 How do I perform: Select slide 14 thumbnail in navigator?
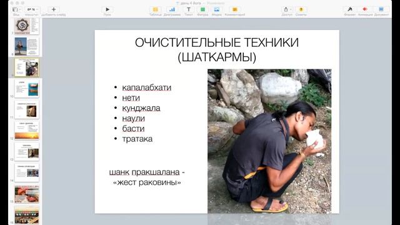coord(27,172)
